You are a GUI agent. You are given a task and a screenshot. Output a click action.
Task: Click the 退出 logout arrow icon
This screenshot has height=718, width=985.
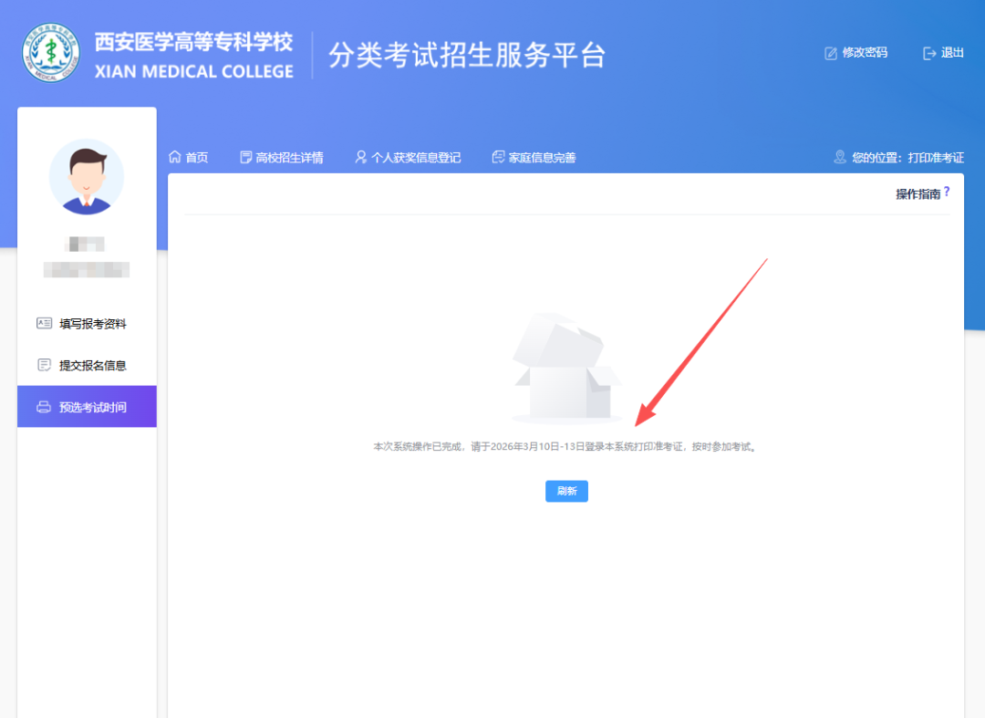pos(929,53)
